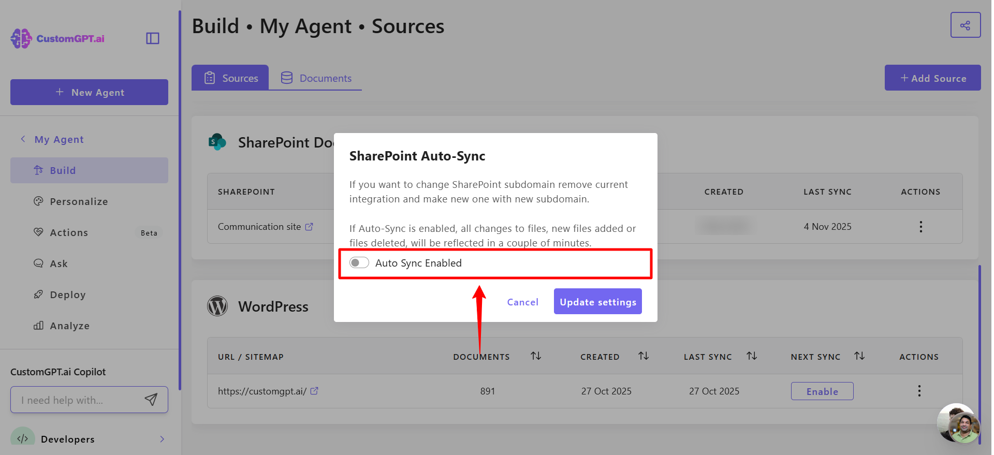Open the Ask section
The height and width of the screenshot is (455, 994).
pyautogui.click(x=89, y=263)
